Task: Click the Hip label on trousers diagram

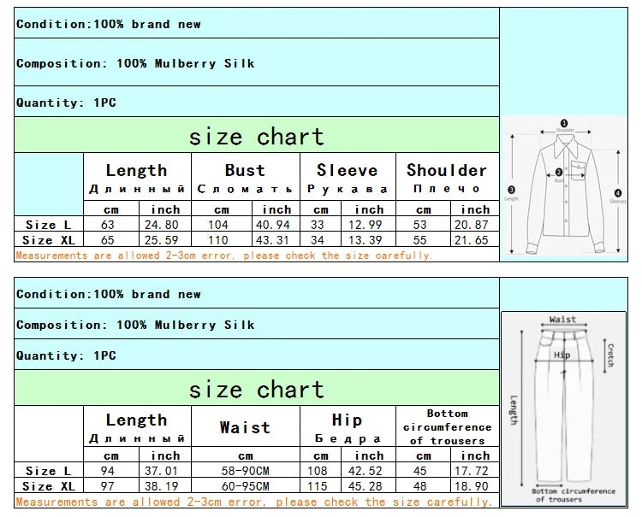Action: click(562, 355)
